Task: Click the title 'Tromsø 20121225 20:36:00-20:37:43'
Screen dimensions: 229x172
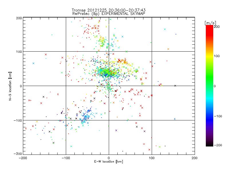Action: pyautogui.click(x=108, y=10)
